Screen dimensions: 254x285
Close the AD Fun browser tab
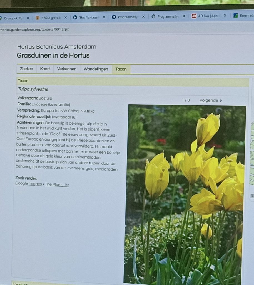225,16
